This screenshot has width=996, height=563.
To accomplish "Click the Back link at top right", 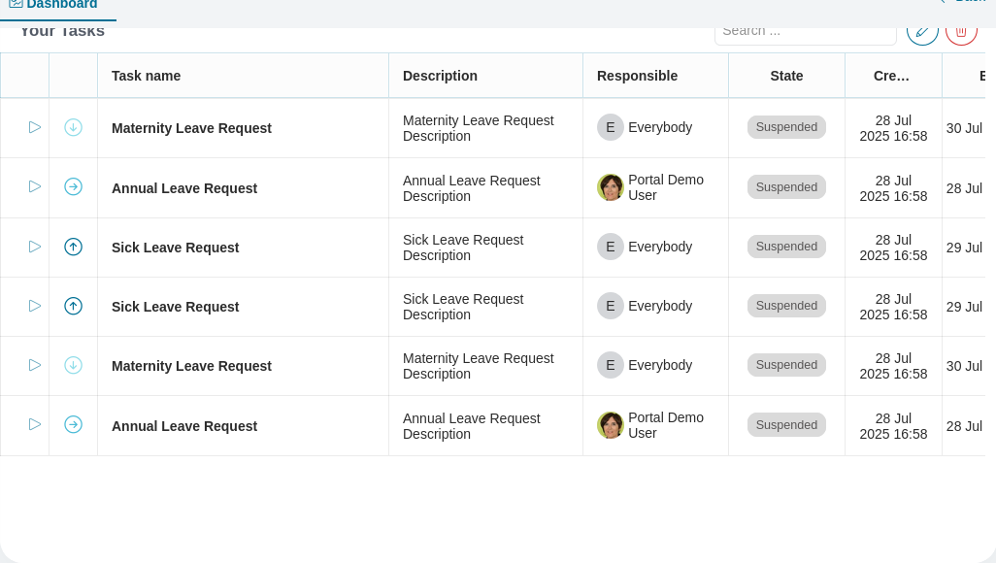I will click(966, 2).
